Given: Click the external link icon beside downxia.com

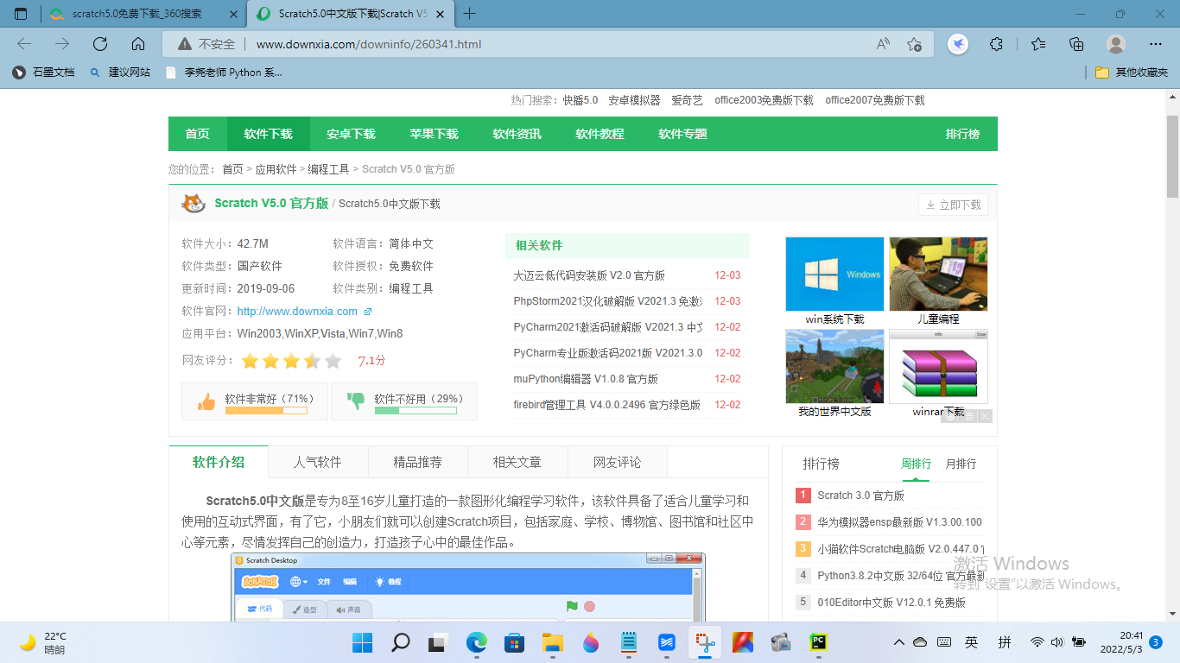Looking at the screenshot, I should [368, 312].
